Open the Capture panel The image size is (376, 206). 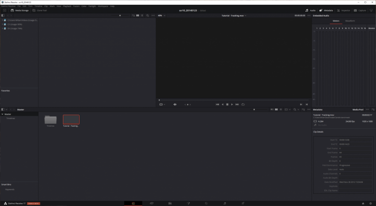point(360,10)
